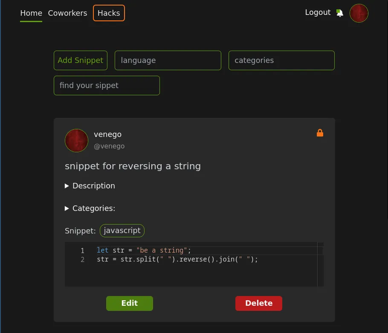Click the venego username on the snippet
The height and width of the screenshot is (333, 388).
(107, 134)
